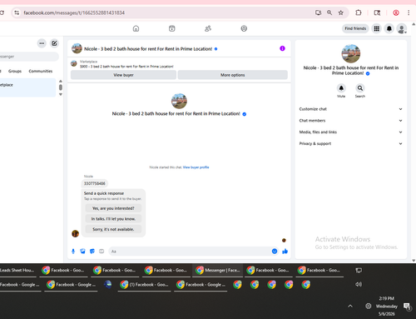Click the Search Messenger field

pos(29,57)
